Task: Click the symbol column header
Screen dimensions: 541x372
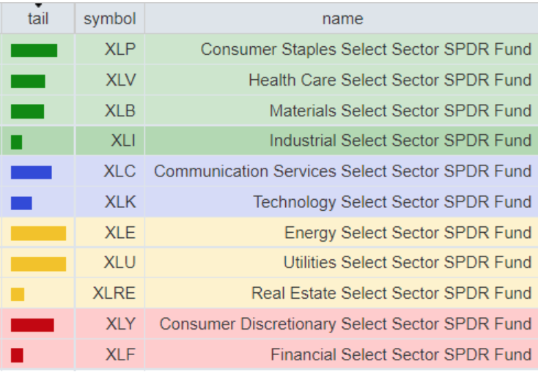Action: tap(109, 18)
